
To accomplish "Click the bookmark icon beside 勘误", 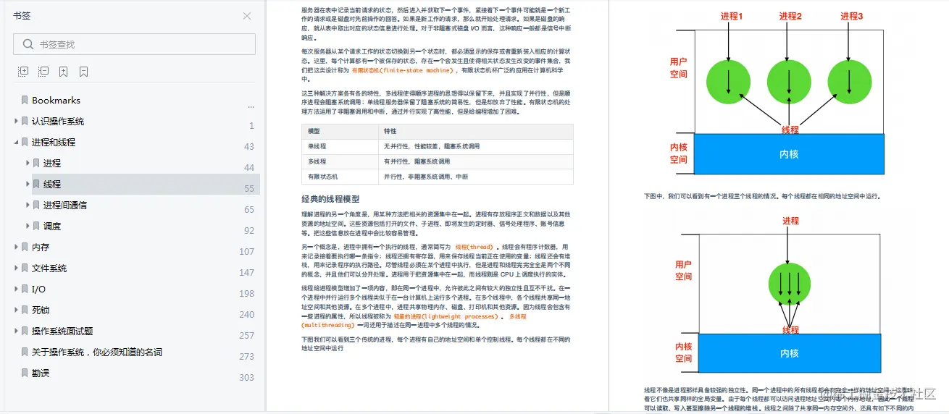I will coord(25,373).
